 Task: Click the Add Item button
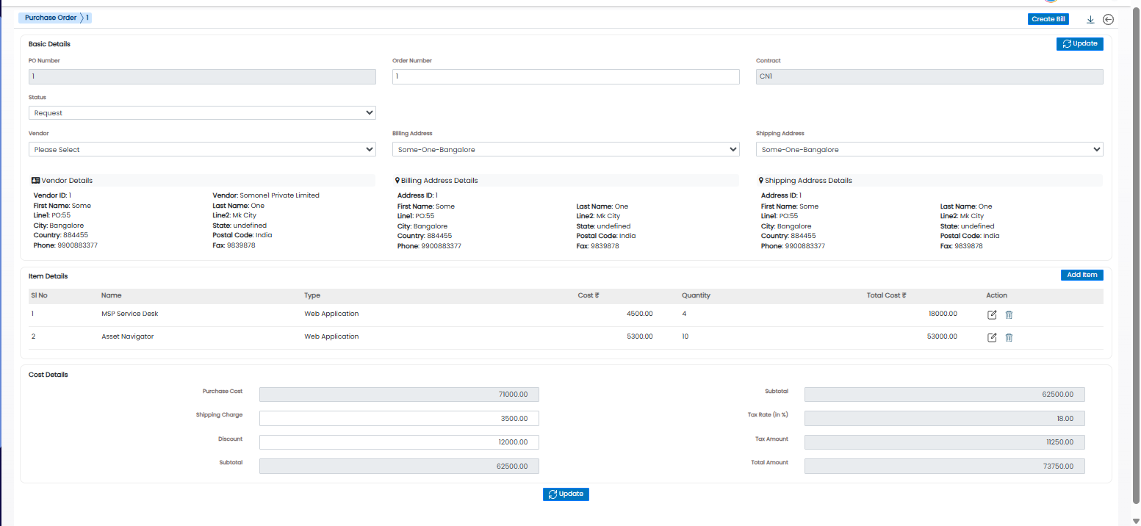(1081, 275)
